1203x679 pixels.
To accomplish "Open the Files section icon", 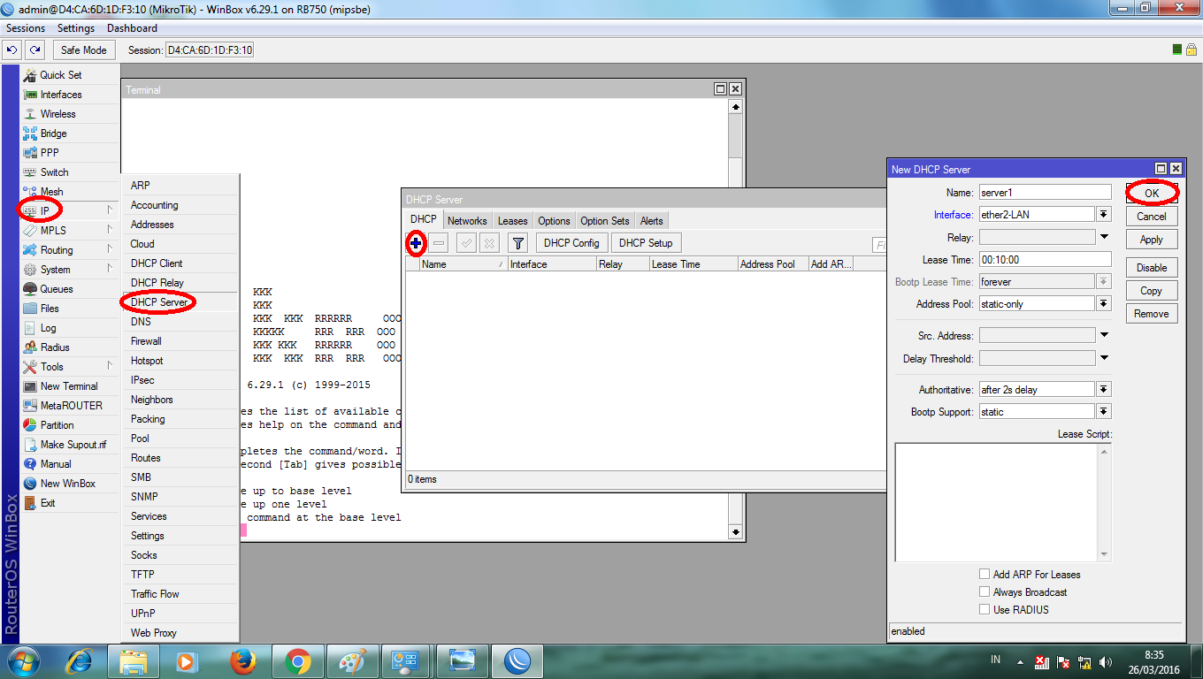I will coord(30,309).
